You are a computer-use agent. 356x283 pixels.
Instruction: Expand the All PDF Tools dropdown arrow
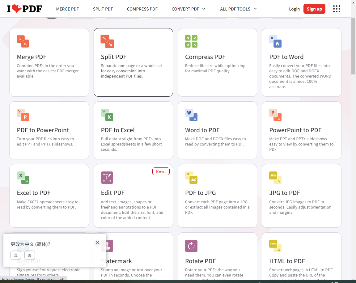(255, 9)
